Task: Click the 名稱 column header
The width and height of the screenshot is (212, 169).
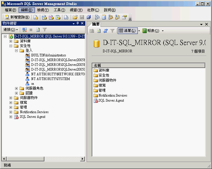Action: coord(149,66)
